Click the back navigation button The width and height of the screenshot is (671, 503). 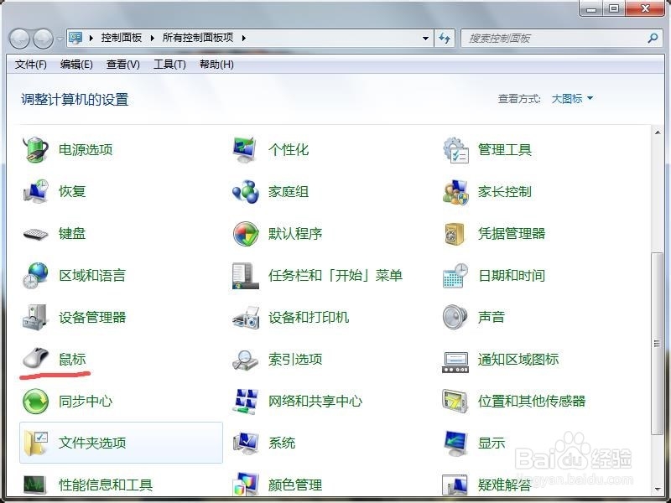[17, 38]
